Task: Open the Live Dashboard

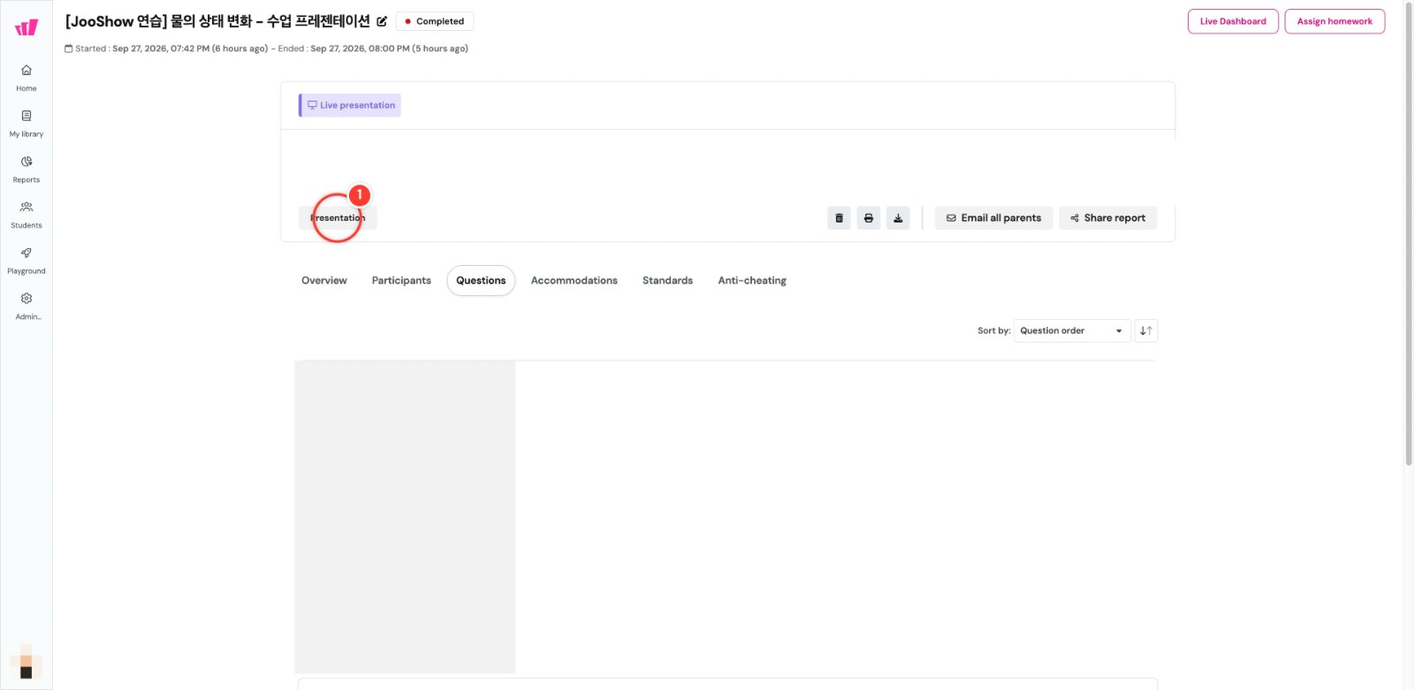Action: coord(1233,21)
